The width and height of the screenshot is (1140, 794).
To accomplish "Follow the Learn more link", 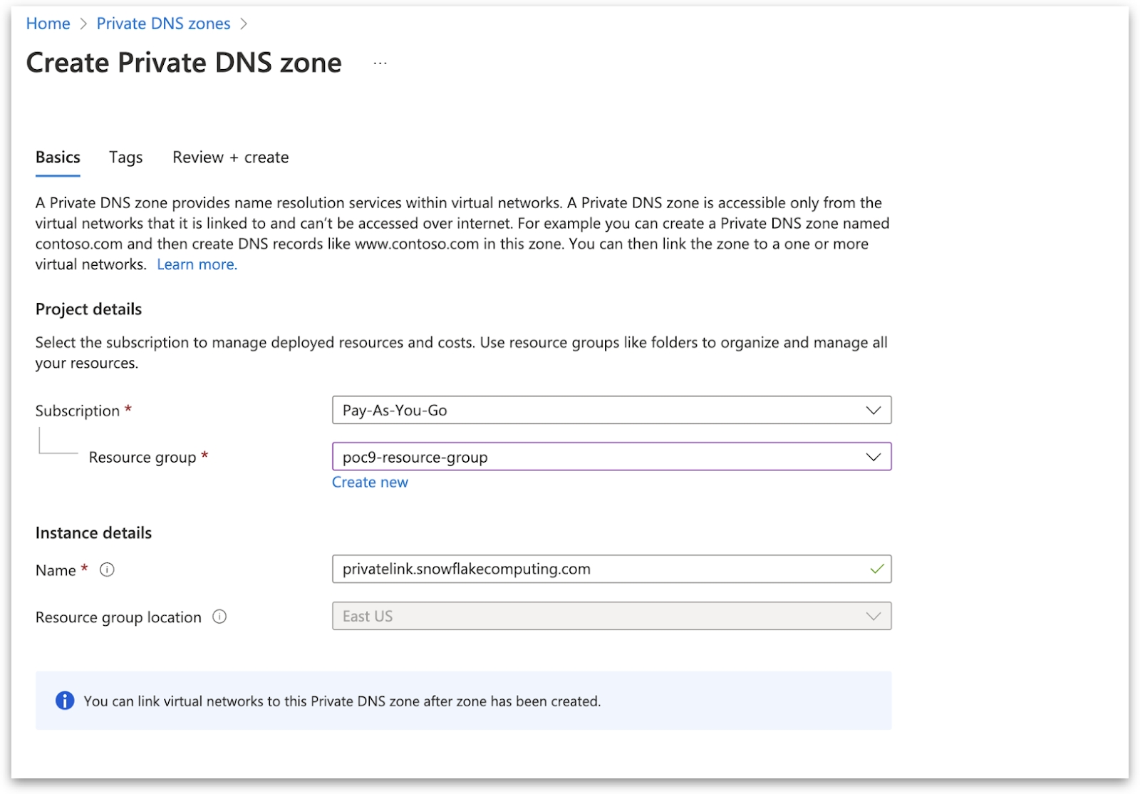I will [197, 264].
